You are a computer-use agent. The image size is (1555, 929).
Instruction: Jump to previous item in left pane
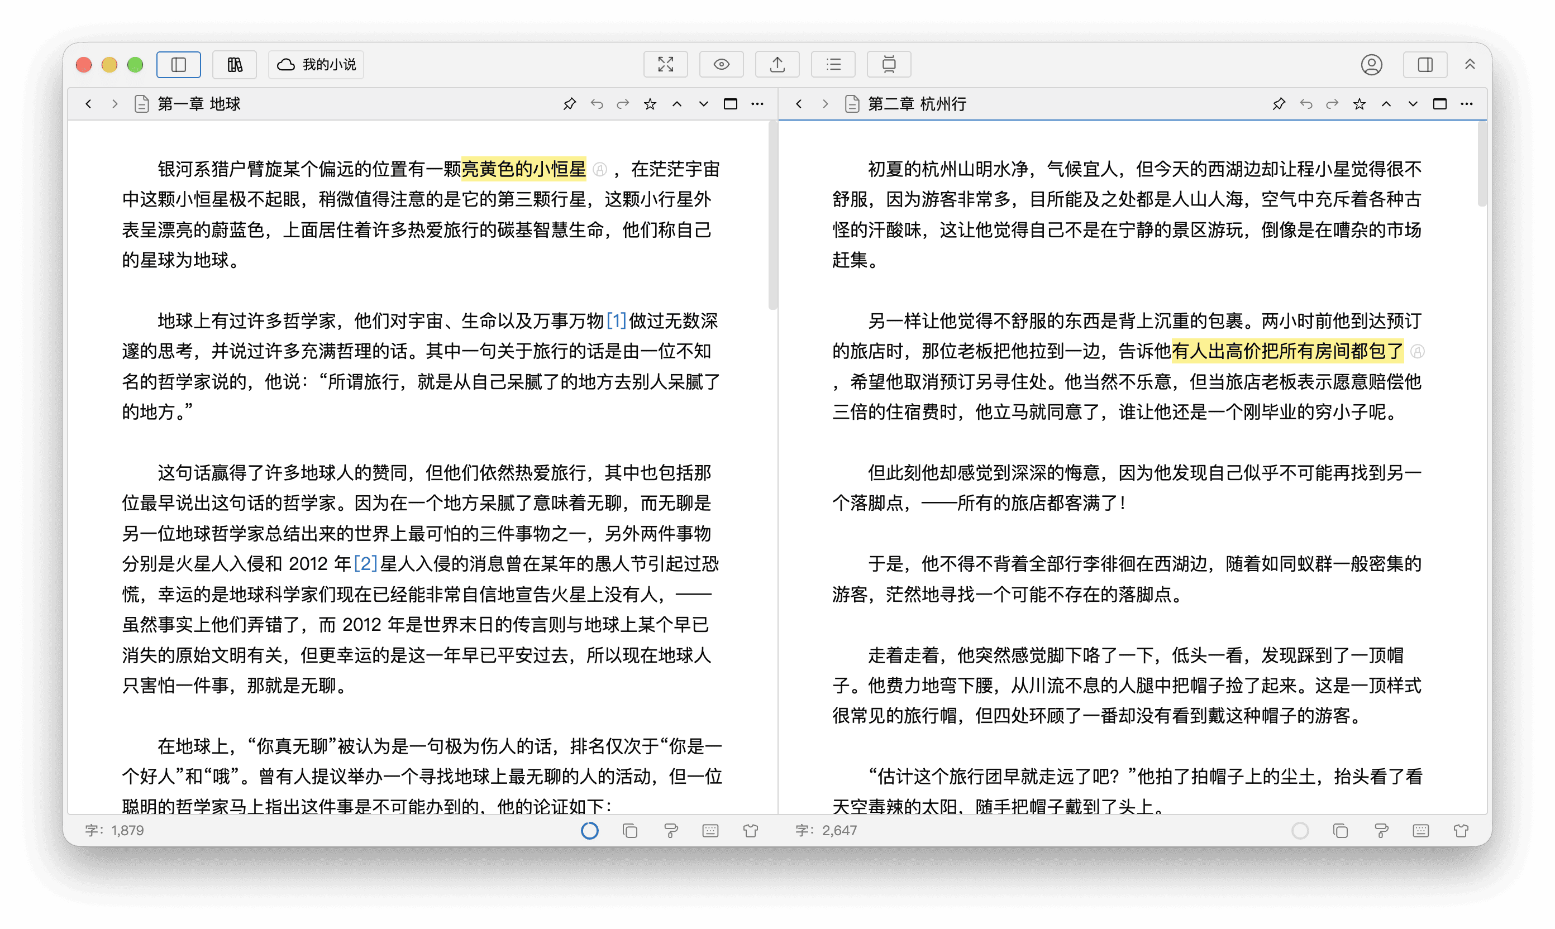(x=677, y=104)
